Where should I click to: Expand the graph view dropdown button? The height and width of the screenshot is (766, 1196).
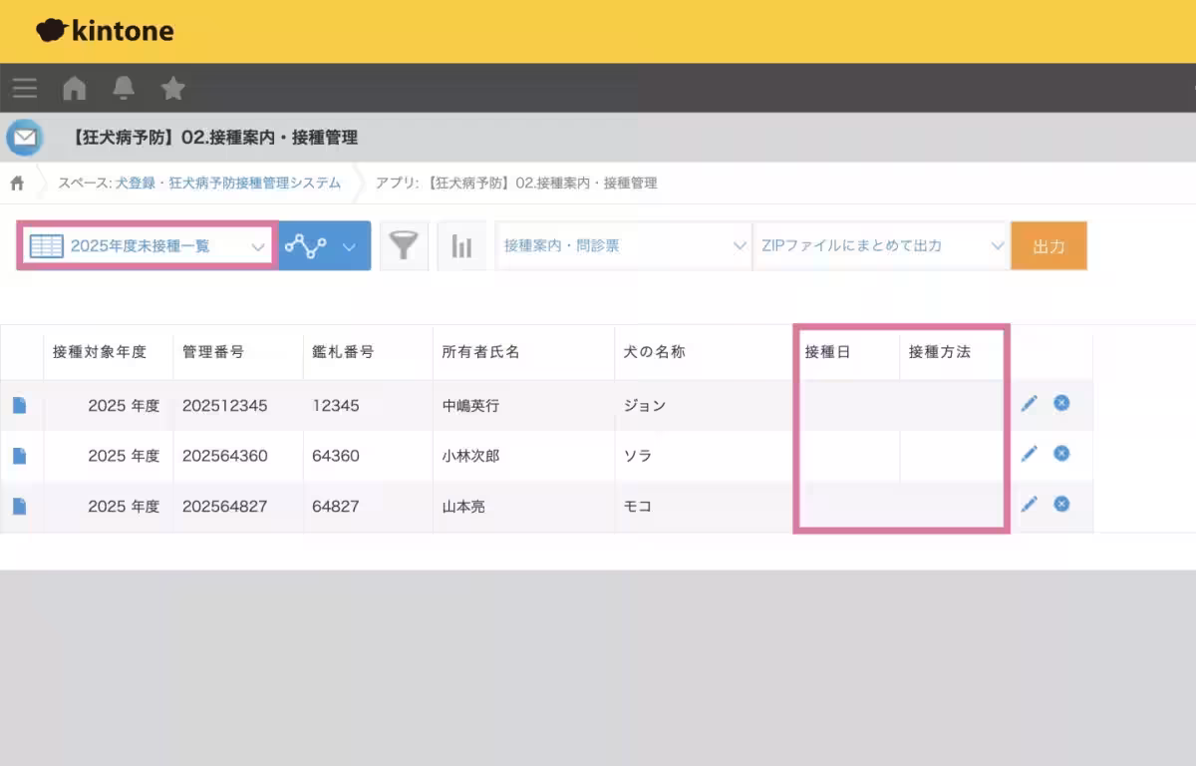pyautogui.click(x=325, y=245)
